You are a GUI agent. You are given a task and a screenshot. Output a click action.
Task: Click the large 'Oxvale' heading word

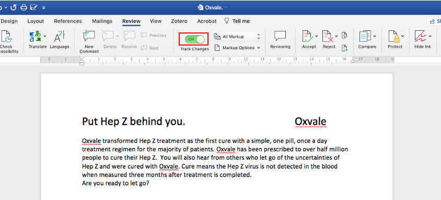[310, 121]
